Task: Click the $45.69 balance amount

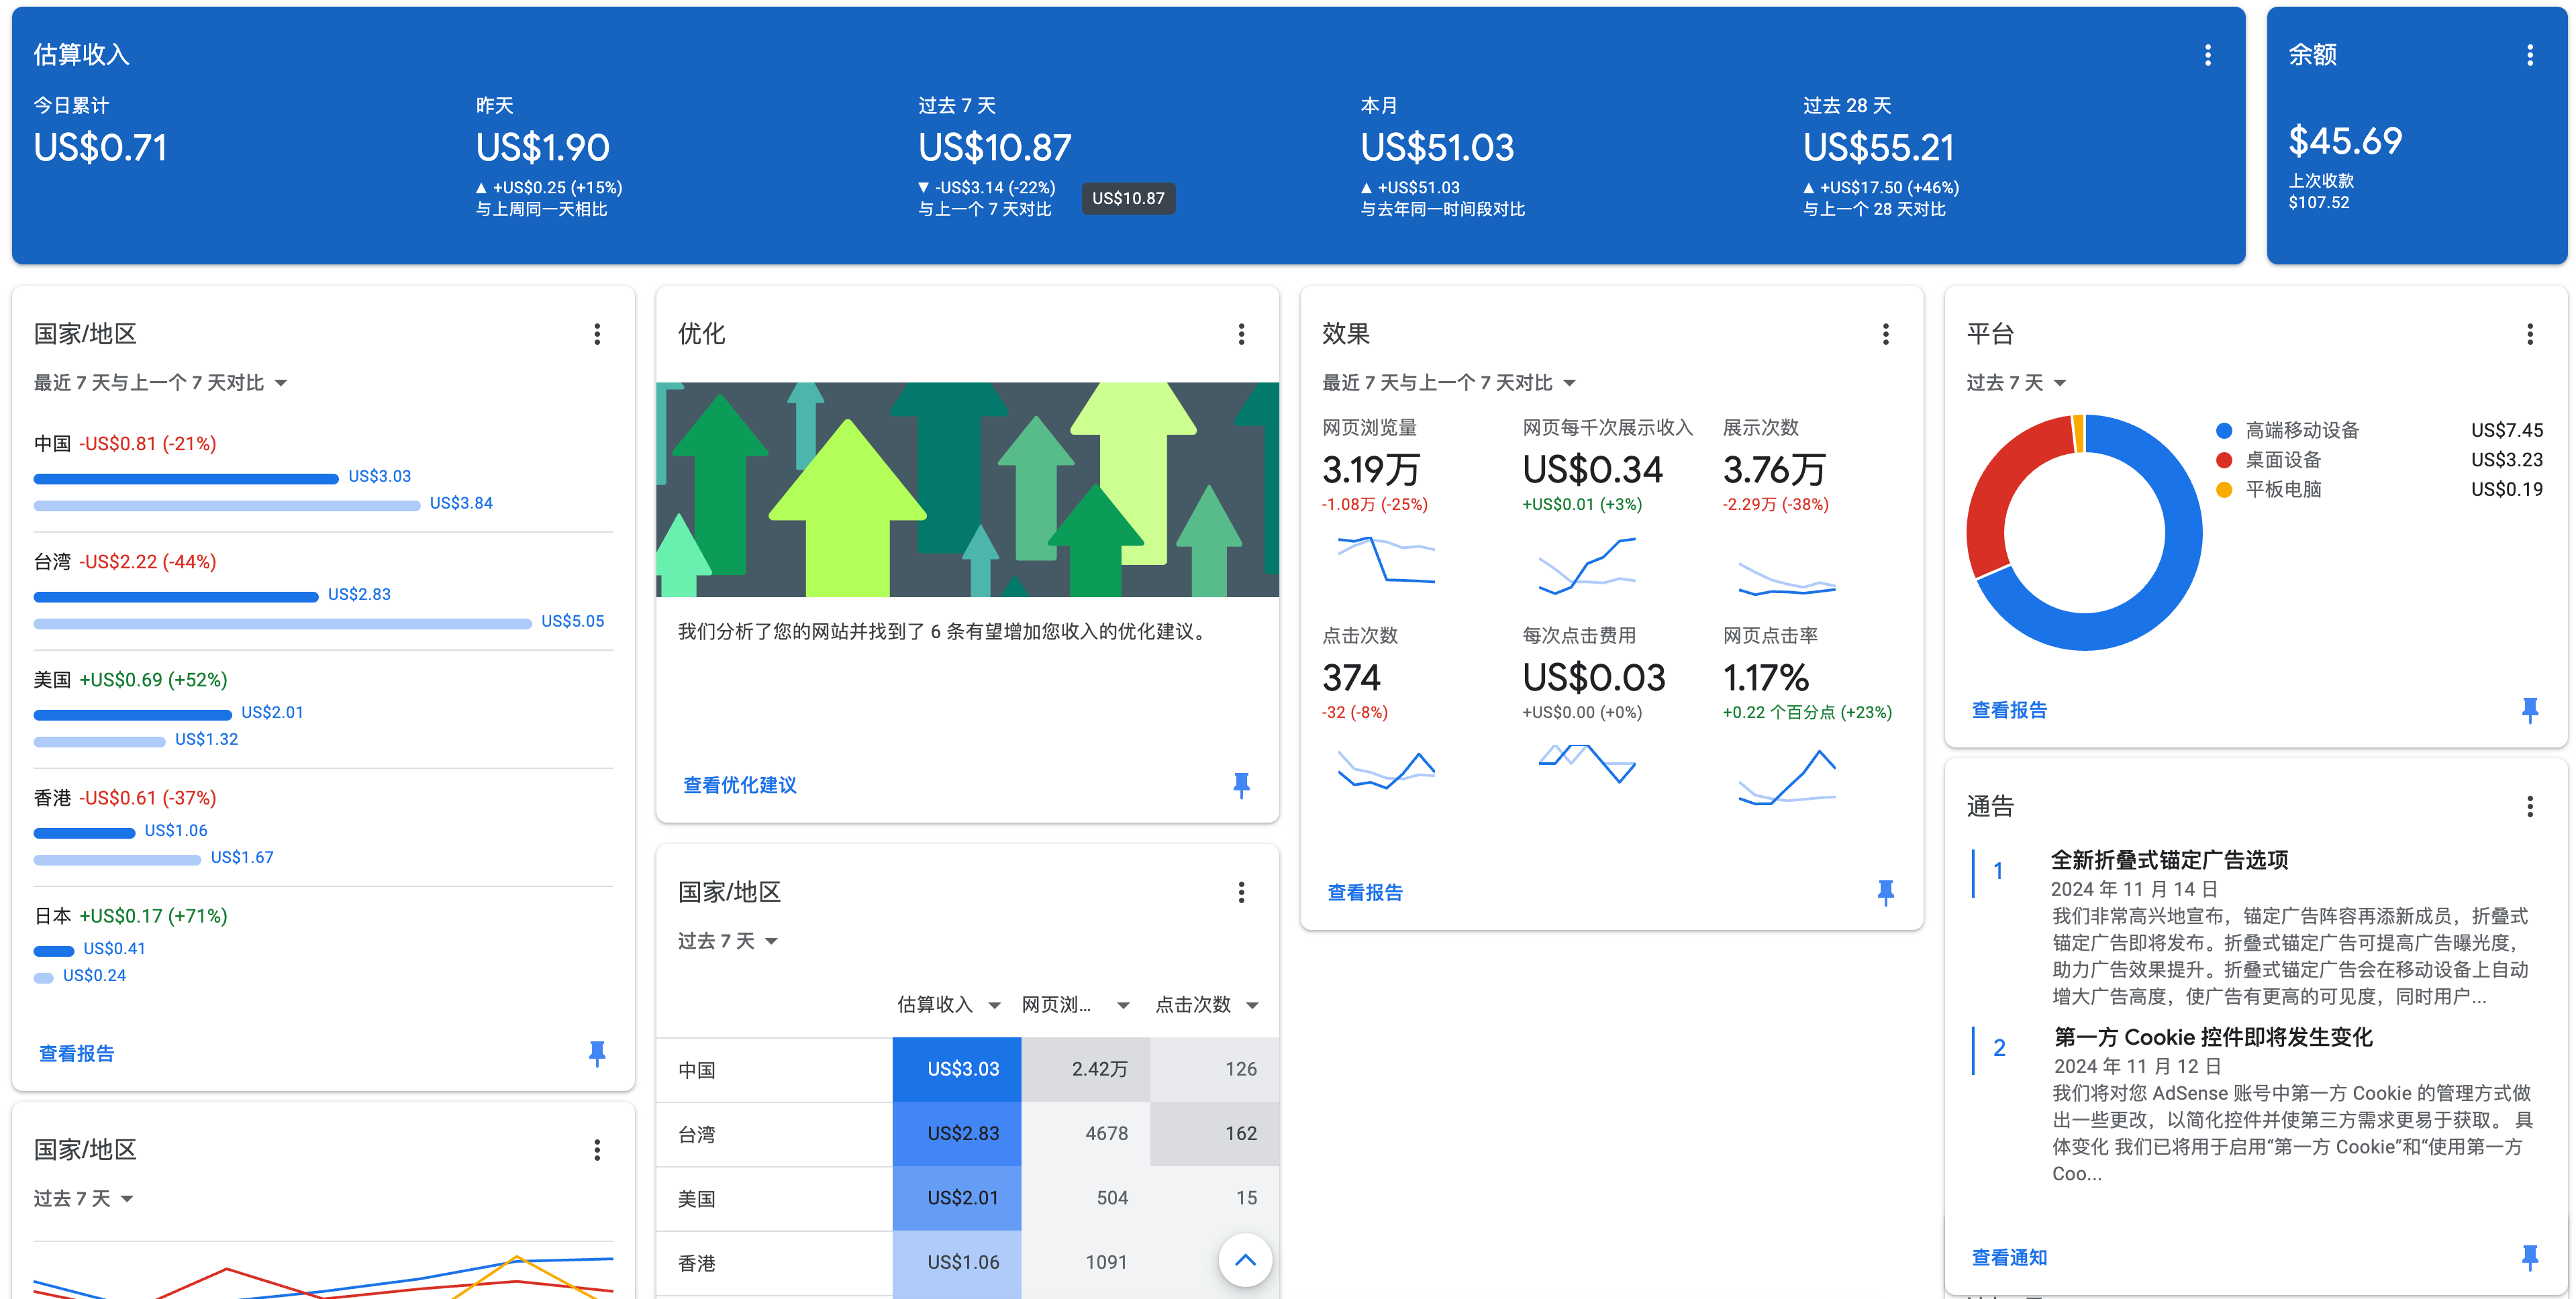Action: pyautogui.click(x=2345, y=141)
